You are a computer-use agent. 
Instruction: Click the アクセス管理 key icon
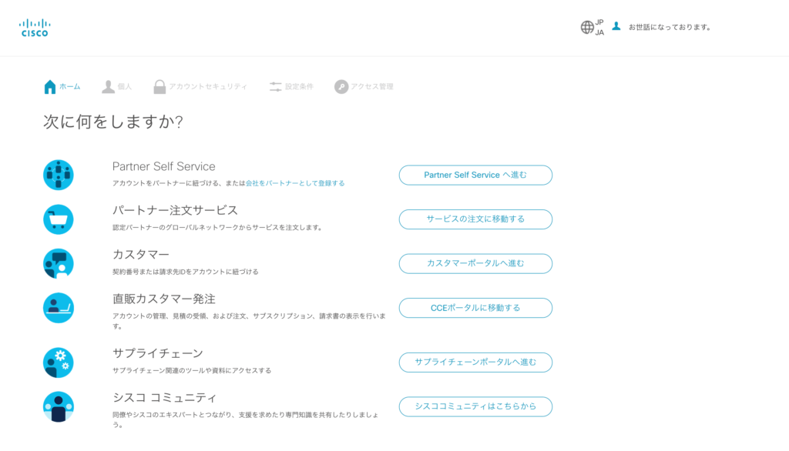click(341, 87)
